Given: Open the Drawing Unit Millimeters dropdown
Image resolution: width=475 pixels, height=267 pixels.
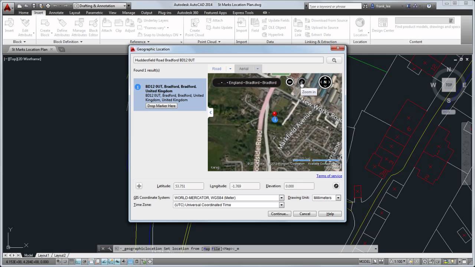Looking at the screenshot, I should click(338, 198).
